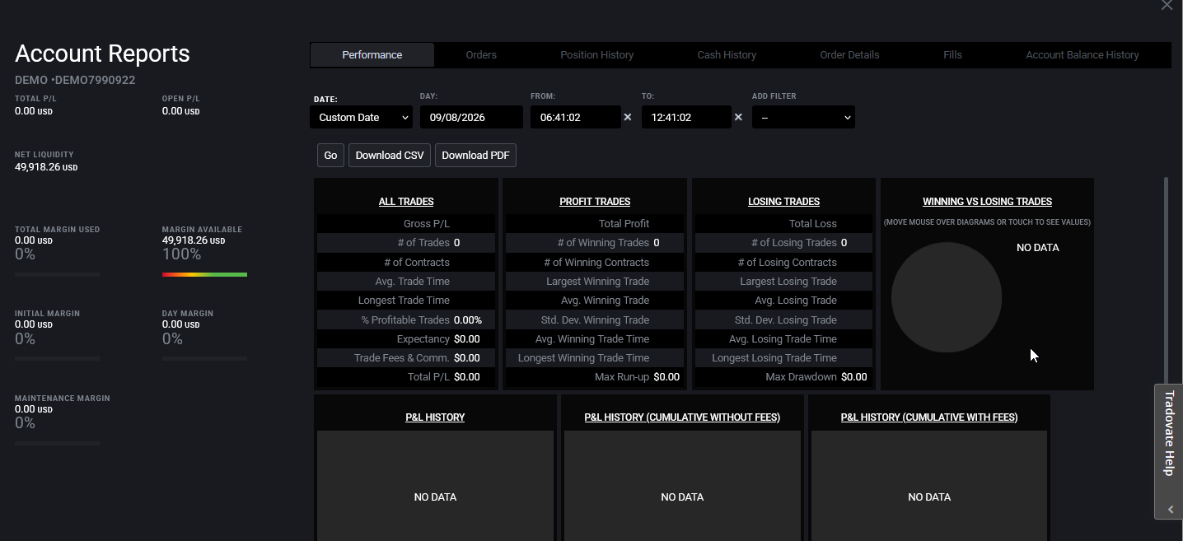The image size is (1183, 541).
Task: Open the Position History tab
Action: (597, 55)
